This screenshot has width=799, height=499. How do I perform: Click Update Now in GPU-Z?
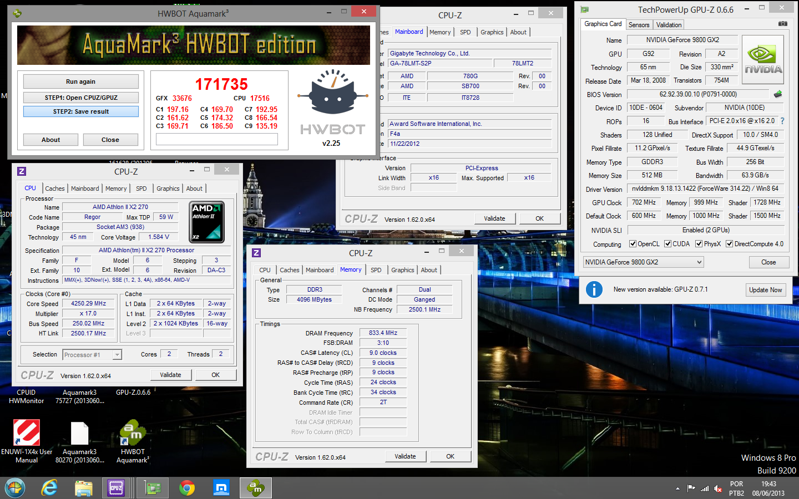(x=765, y=290)
